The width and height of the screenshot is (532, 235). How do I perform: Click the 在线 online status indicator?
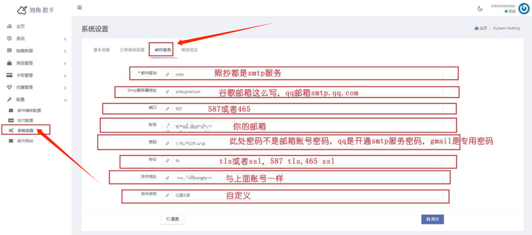tap(510, 11)
